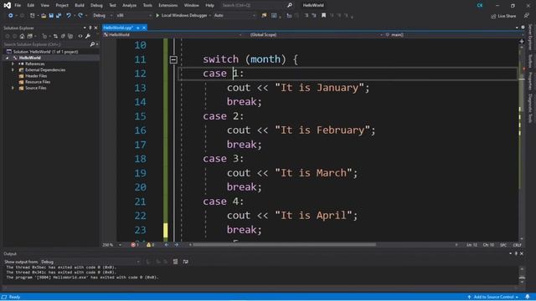The width and height of the screenshot is (536, 301).
Task: Open the Show output from Debug dropdown
Action: (90, 262)
